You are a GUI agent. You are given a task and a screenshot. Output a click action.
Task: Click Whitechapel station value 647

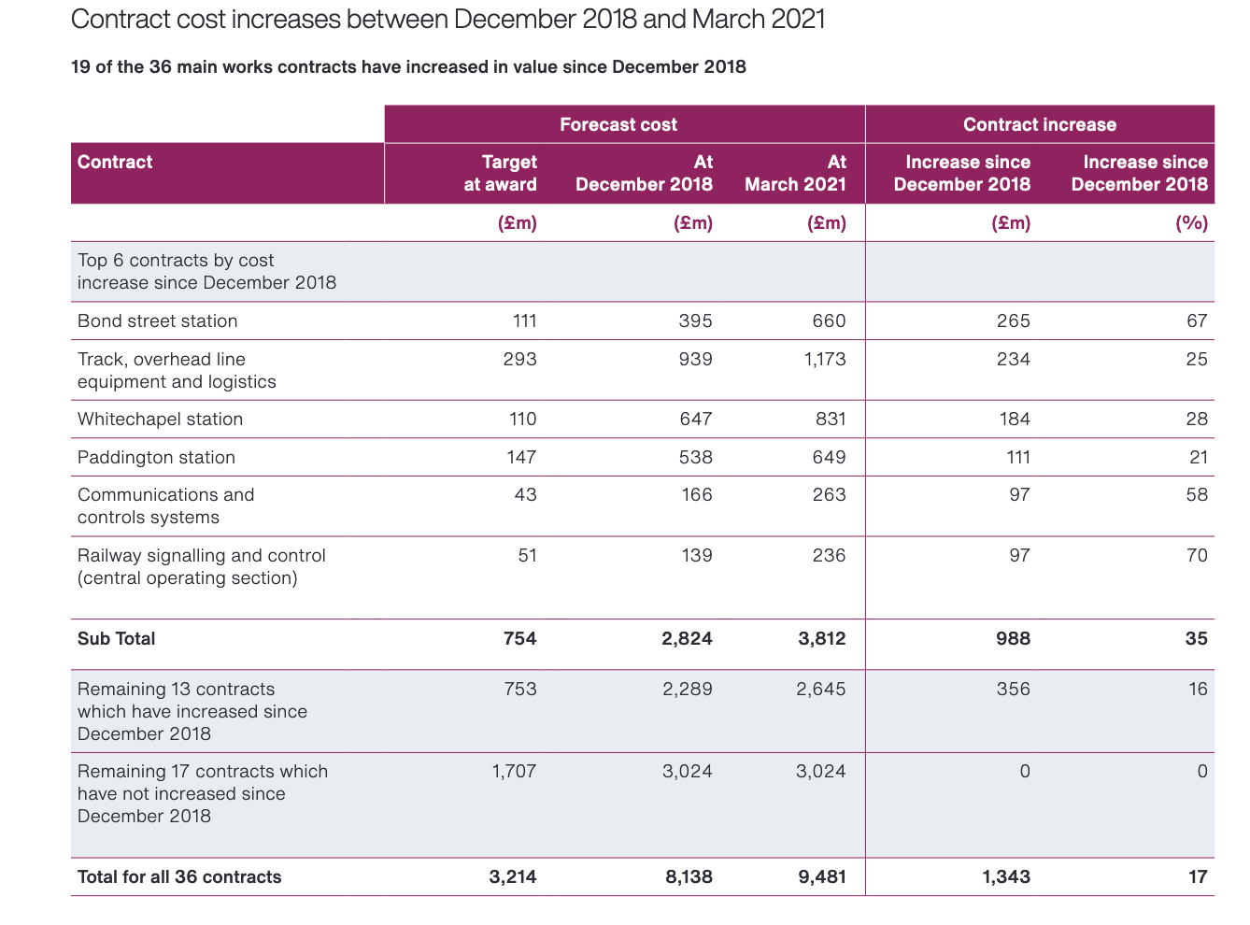(695, 419)
